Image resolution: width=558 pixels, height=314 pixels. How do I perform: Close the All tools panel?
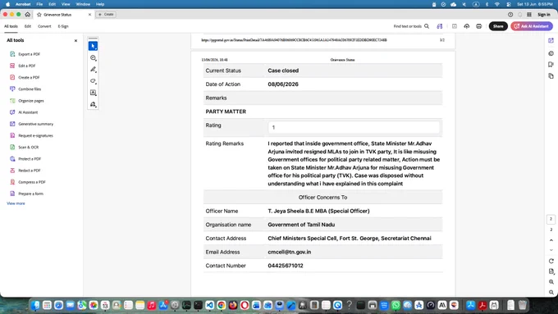point(75,40)
